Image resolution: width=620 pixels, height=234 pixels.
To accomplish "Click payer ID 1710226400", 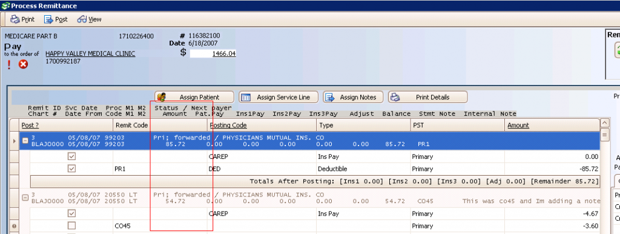I will 136,36.
